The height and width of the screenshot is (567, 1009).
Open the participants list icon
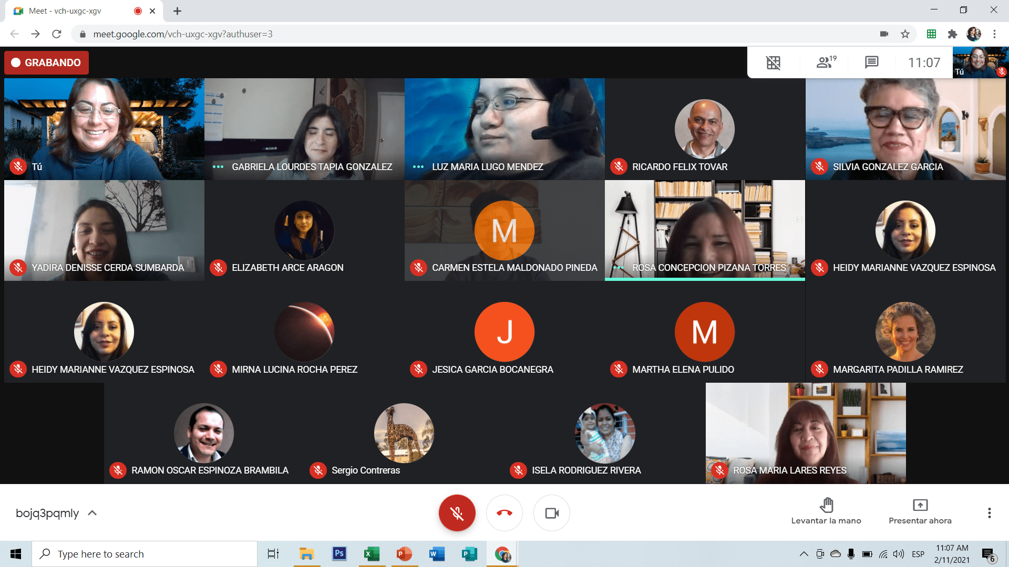(x=826, y=62)
